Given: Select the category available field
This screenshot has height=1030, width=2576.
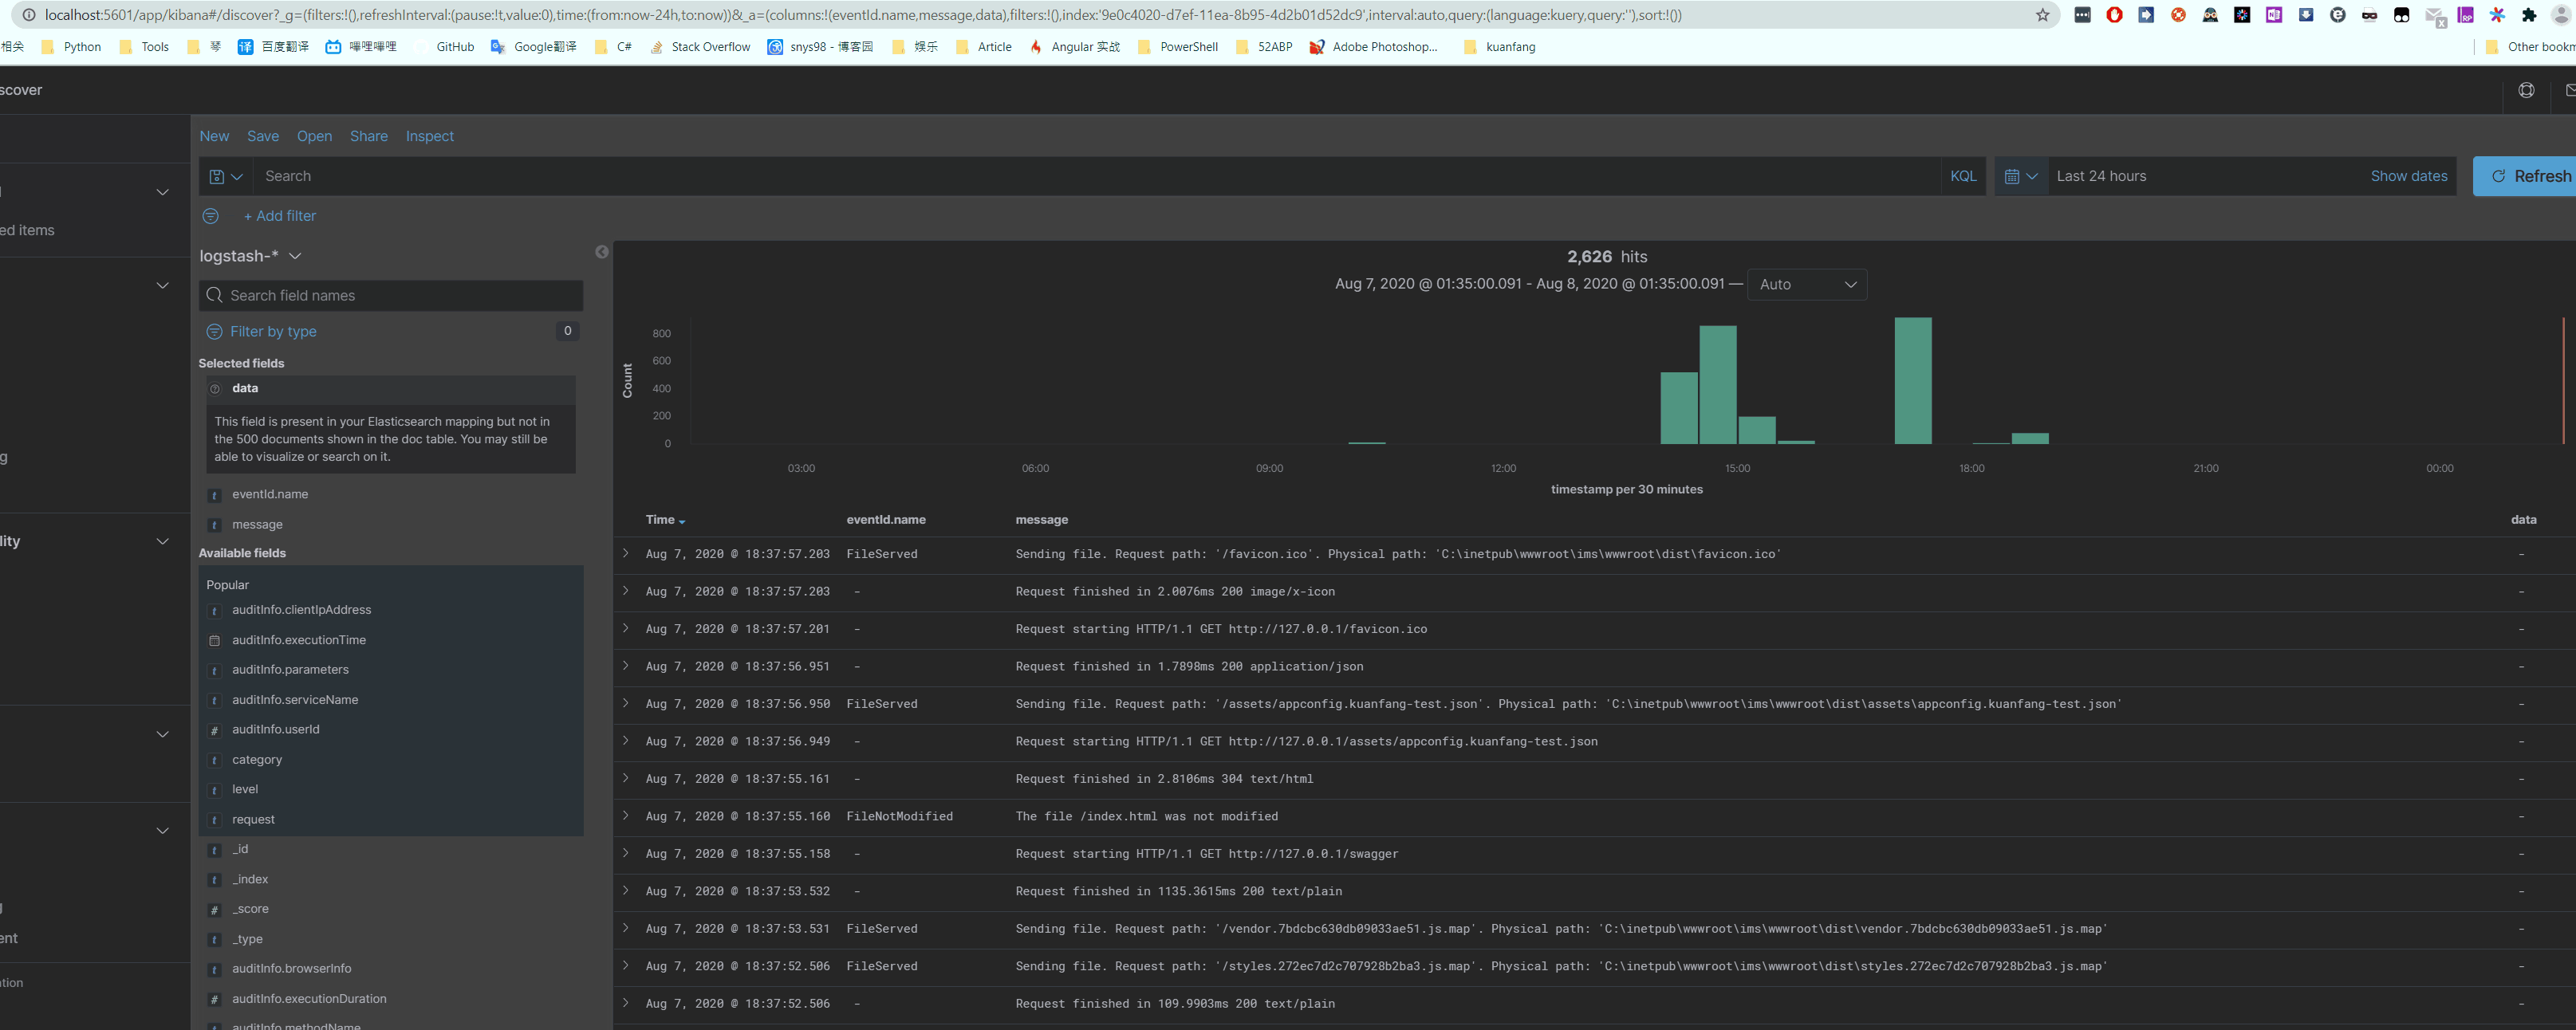Looking at the screenshot, I should [x=257, y=760].
